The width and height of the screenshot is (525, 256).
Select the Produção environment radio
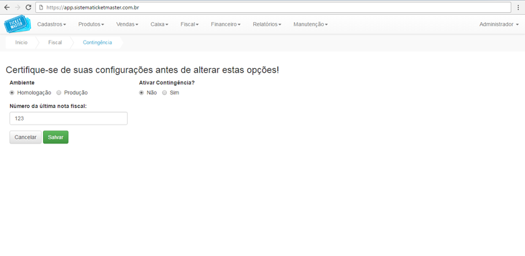pyautogui.click(x=59, y=93)
